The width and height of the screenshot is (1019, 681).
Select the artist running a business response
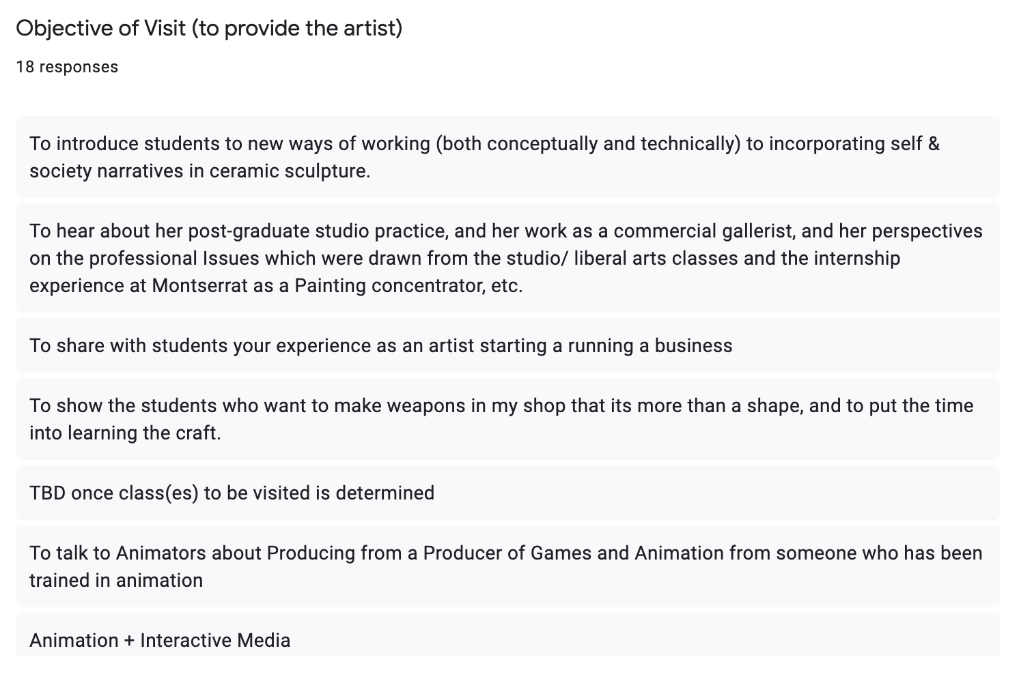point(507,345)
